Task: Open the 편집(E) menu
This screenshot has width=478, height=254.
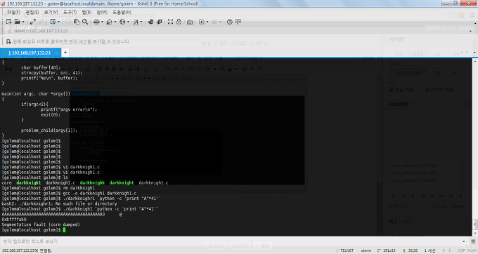Action: tap(32, 12)
